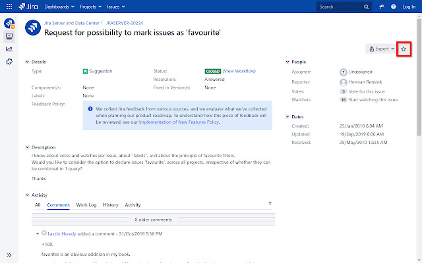Click the info icon in feedback policy
422x263 pixels.
(x=90, y=109)
